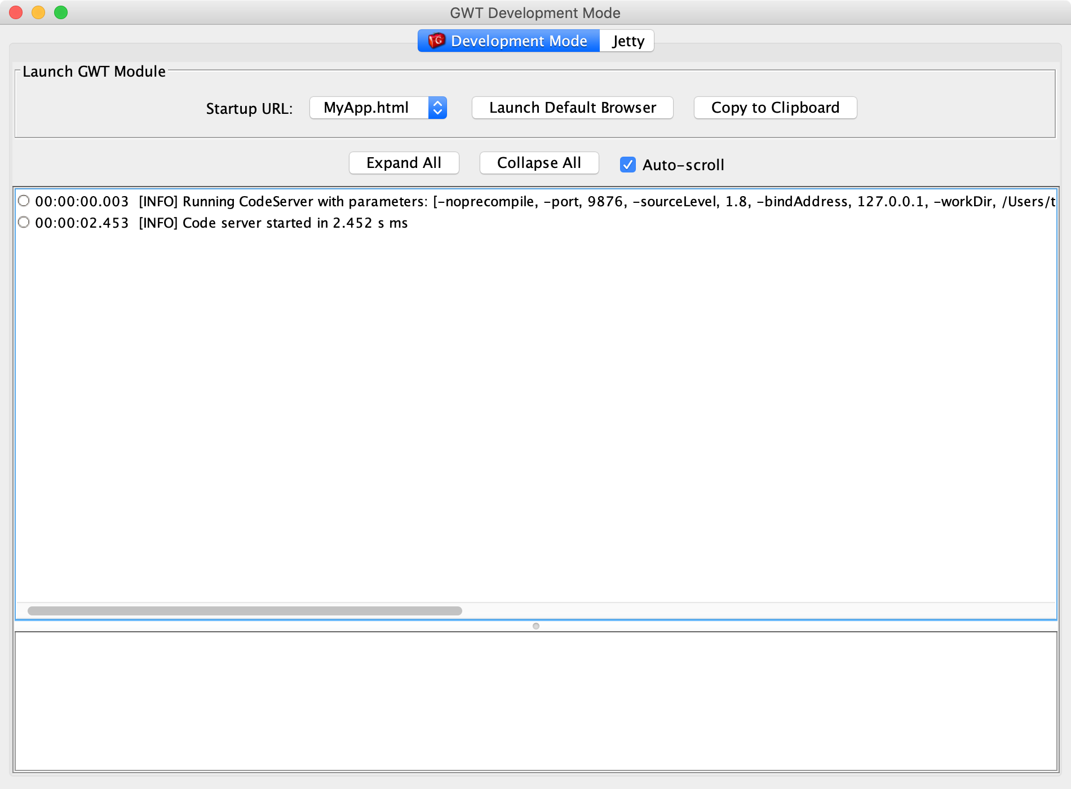Click the Expand All button
The height and width of the screenshot is (789, 1071).
(404, 163)
